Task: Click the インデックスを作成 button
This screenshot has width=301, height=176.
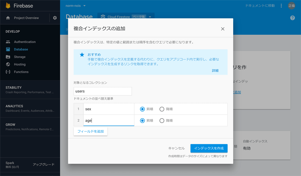Action: point(209,148)
